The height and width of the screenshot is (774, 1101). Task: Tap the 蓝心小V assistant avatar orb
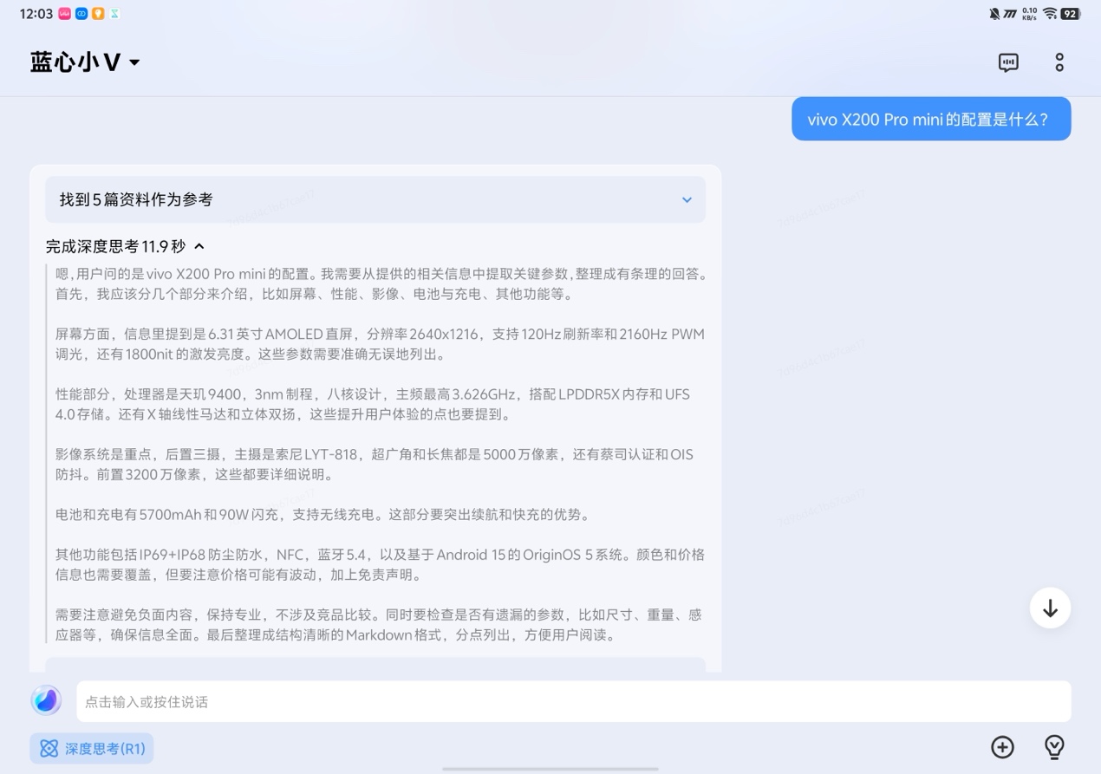46,700
